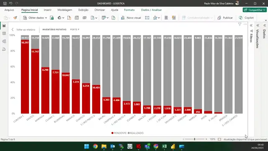The height and width of the screenshot is (151, 268).
Task: Switch to the Exibição tab
Action: tap(83, 10)
